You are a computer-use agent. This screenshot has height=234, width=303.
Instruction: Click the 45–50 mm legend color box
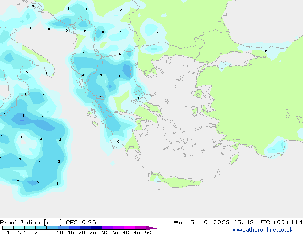click(x=141, y=228)
